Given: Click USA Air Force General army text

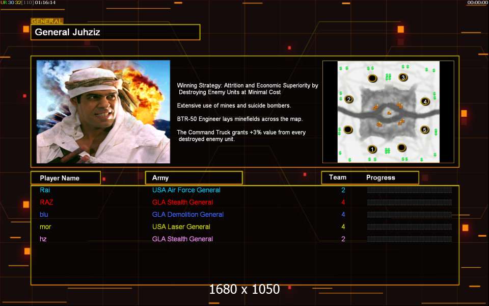Looking at the screenshot, I should click(x=186, y=190).
